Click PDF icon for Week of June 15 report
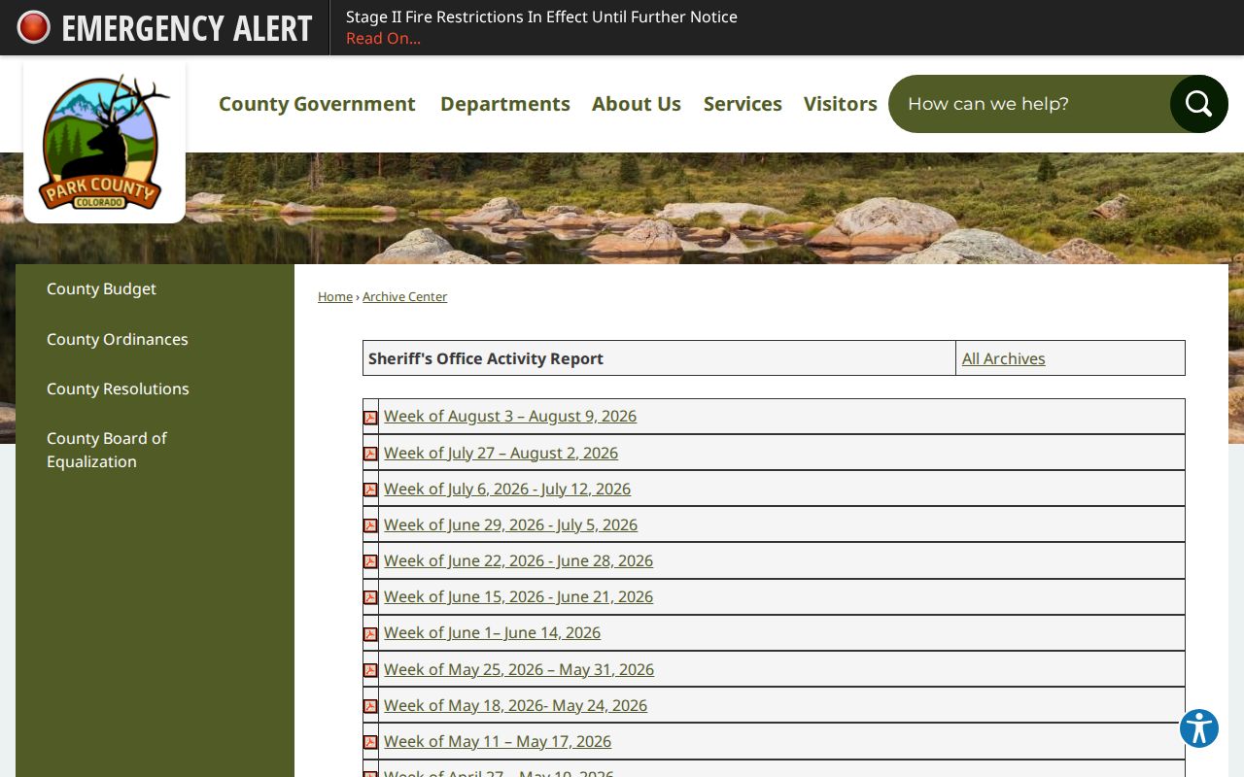This screenshot has height=777, width=1244. [x=370, y=597]
